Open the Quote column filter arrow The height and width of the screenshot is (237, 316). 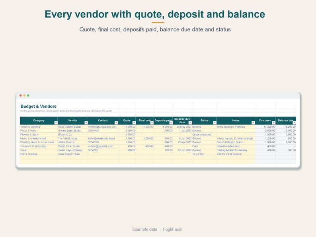[134, 123]
